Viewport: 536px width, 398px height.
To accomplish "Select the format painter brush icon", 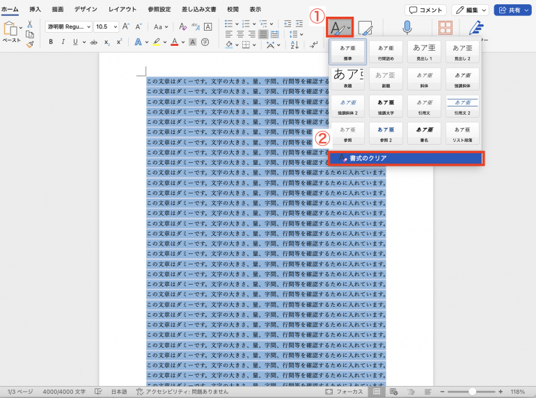I will pos(30,45).
